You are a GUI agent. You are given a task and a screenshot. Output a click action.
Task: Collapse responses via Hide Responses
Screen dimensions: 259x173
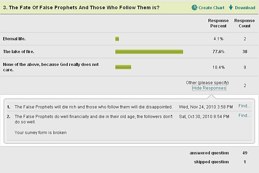coord(209,88)
